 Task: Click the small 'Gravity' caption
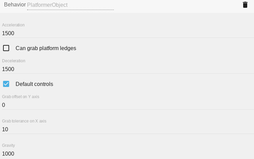pyautogui.click(x=8, y=145)
